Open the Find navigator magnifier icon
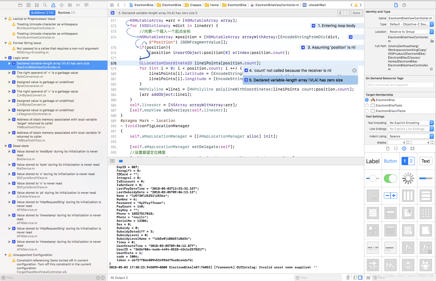This screenshot has height=281, width=436. point(45,5)
